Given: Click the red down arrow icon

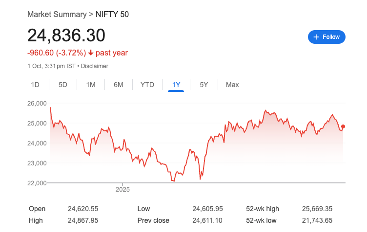Looking at the screenshot, I should [91, 53].
